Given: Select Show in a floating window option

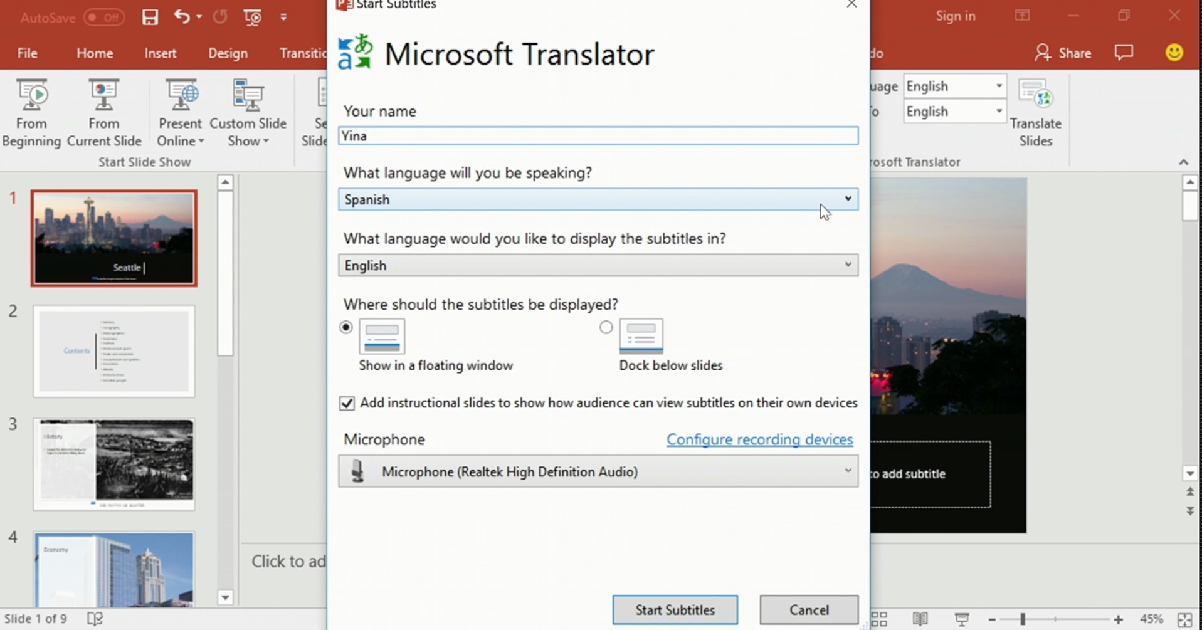Looking at the screenshot, I should [346, 327].
